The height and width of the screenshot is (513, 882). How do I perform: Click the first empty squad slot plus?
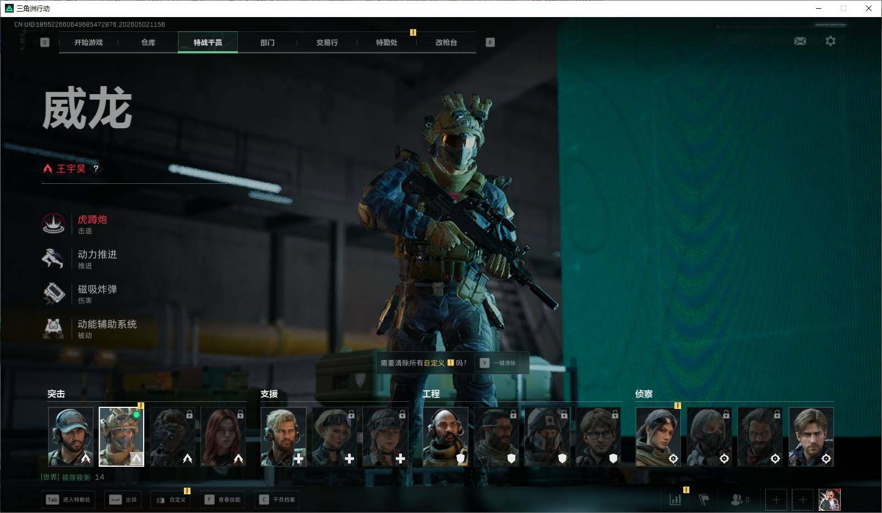tap(776, 500)
